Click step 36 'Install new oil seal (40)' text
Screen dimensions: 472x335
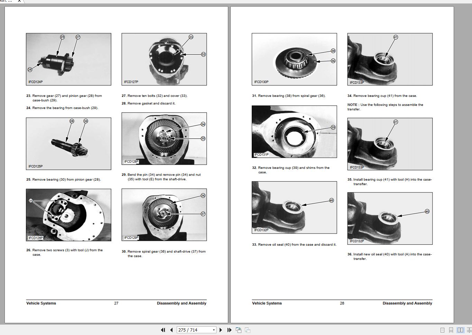390,256
